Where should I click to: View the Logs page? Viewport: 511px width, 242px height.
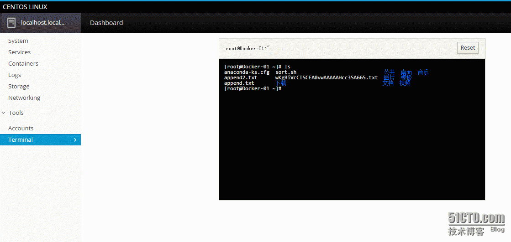(15, 75)
